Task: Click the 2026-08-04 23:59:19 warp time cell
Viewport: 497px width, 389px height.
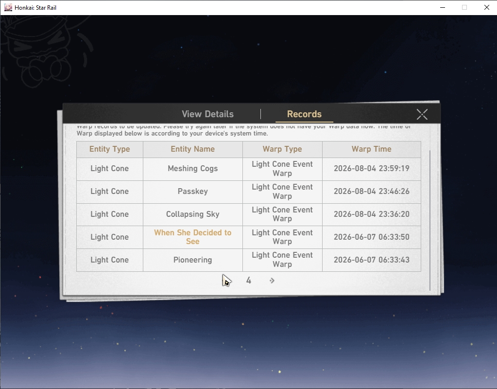Action: tap(372, 168)
